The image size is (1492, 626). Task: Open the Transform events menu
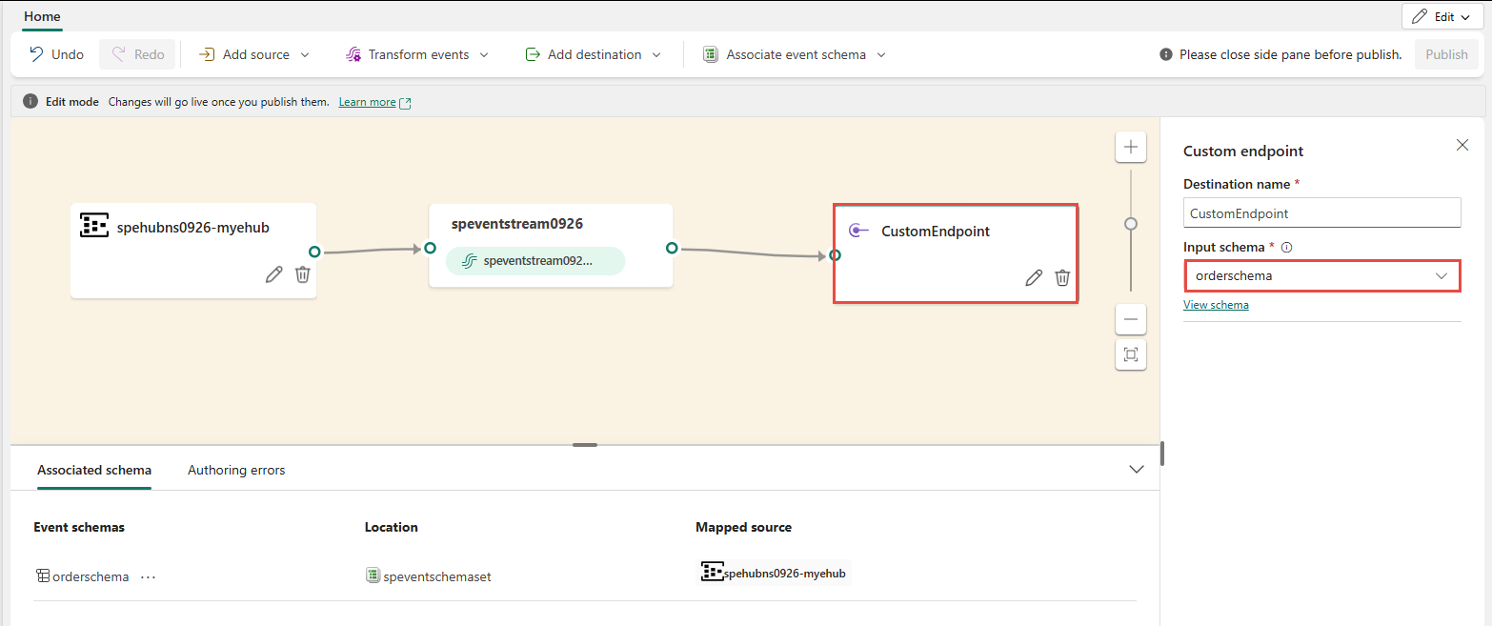coord(417,54)
